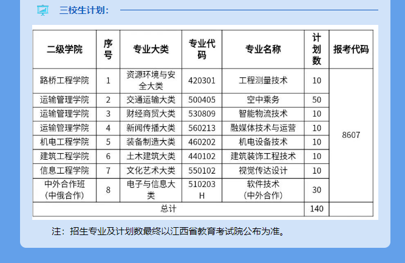Click the 建筑装饰工程技术 cell

263,156
